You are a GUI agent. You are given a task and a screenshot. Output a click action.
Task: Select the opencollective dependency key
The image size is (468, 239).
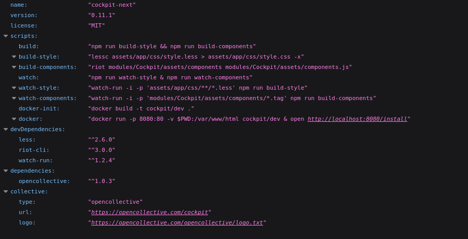[x=44, y=181]
